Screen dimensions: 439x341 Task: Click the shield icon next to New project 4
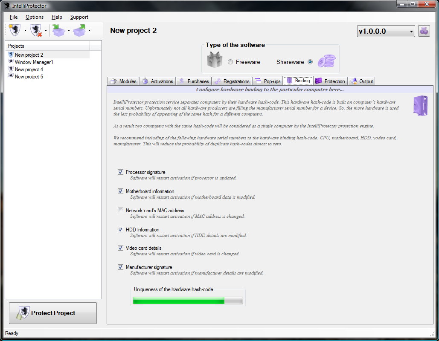point(11,69)
